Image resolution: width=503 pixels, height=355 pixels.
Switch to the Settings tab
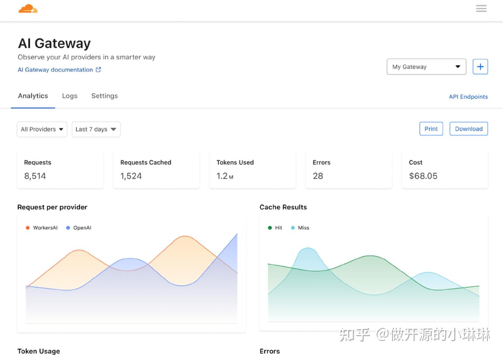[104, 96]
